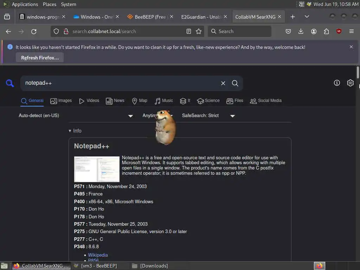Focus the browser Search box
This screenshot has width=360, height=270.
(239, 31)
